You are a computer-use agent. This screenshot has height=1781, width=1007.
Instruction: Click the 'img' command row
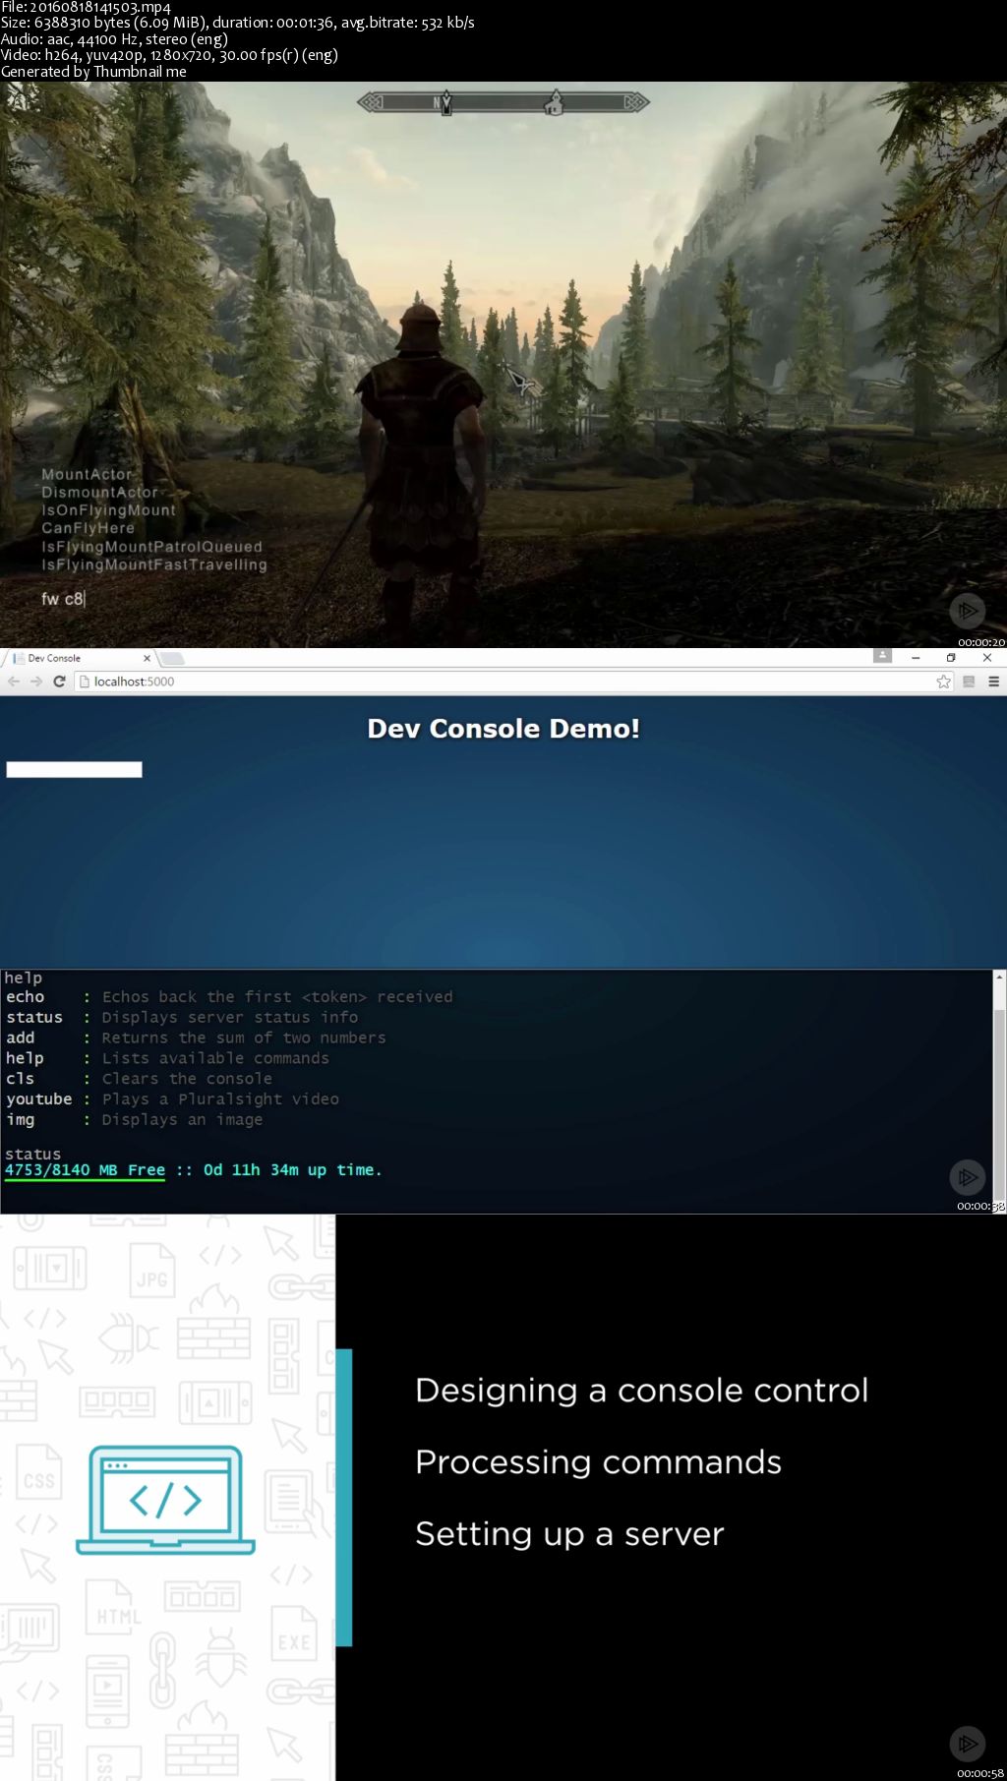pos(134,1119)
